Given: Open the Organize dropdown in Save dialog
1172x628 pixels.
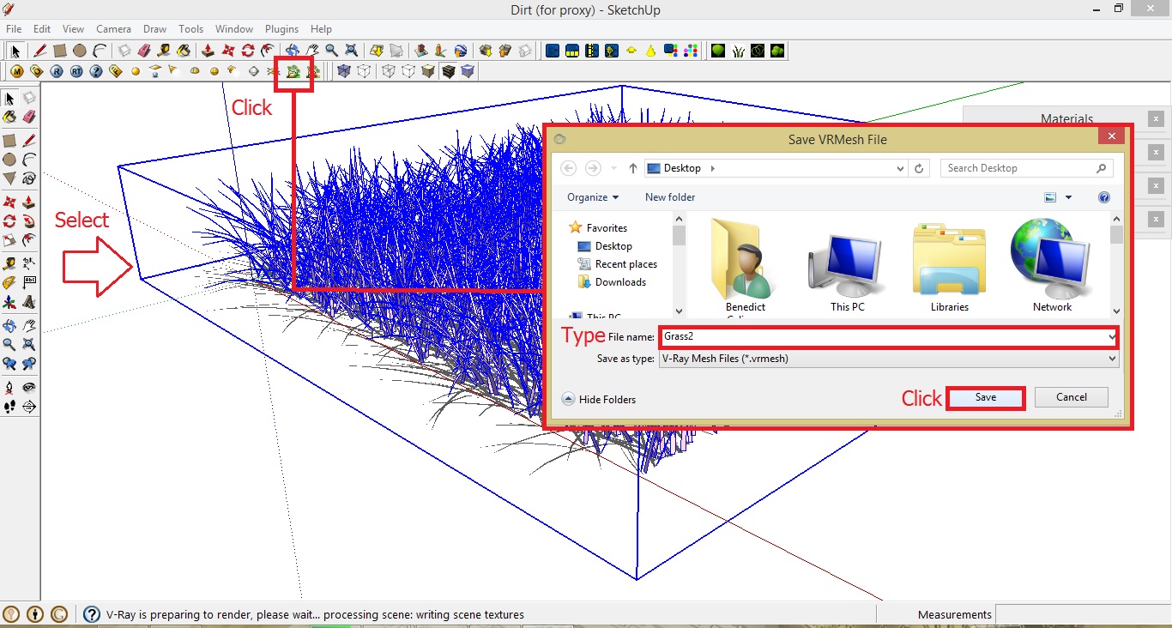Looking at the screenshot, I should tap(593, 197).
